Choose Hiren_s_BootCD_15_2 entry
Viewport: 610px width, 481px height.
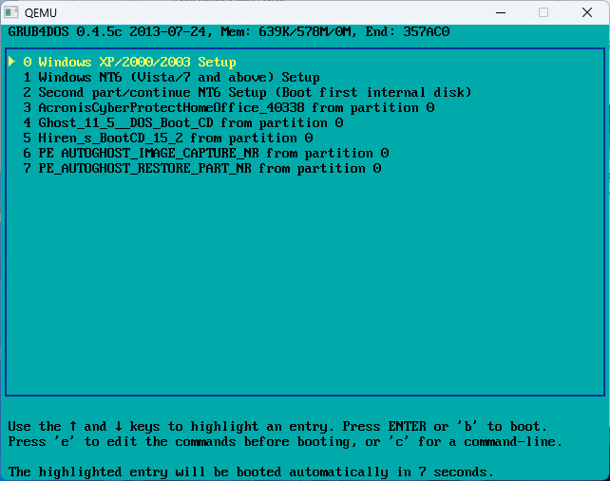click(167, 138)
